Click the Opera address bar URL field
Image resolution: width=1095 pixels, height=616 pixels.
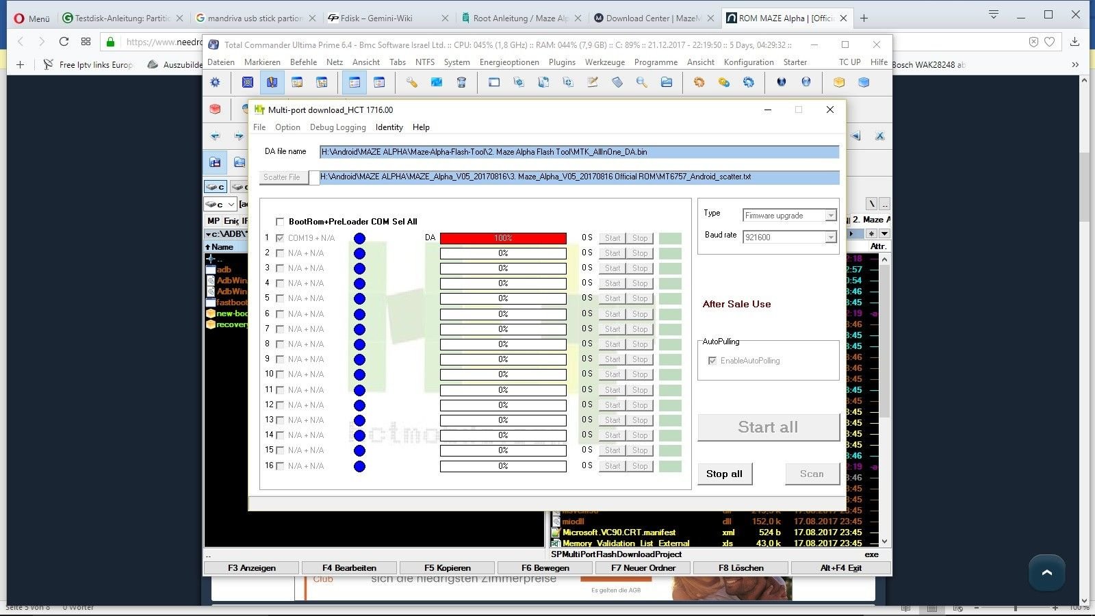click(x=164, y=42)
